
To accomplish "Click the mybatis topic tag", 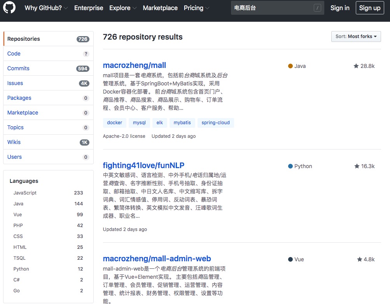I will pyautogui.click(x=182, y=123).
